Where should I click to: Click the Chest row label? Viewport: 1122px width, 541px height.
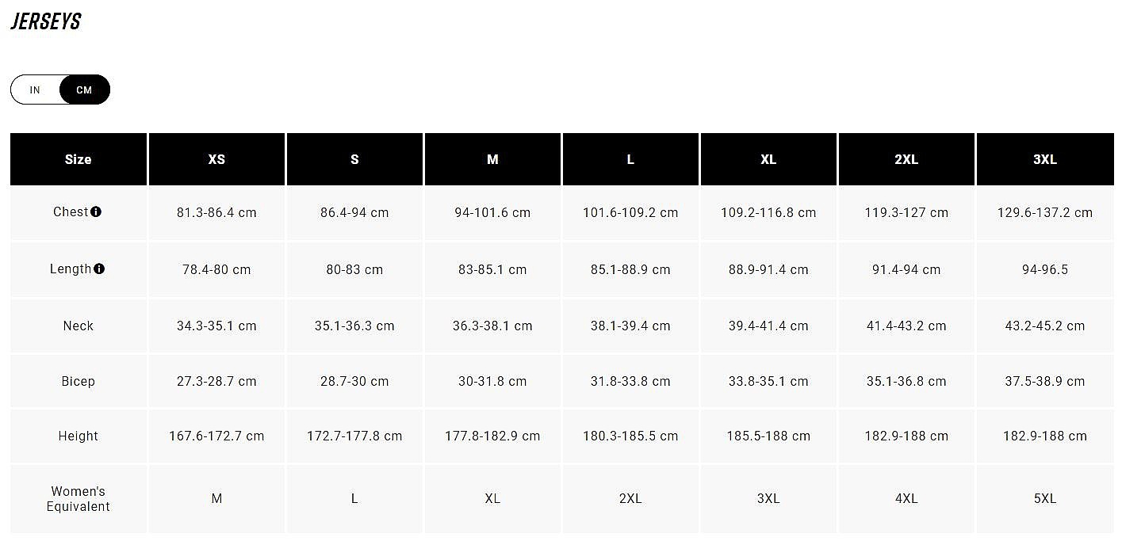point(71,212)
